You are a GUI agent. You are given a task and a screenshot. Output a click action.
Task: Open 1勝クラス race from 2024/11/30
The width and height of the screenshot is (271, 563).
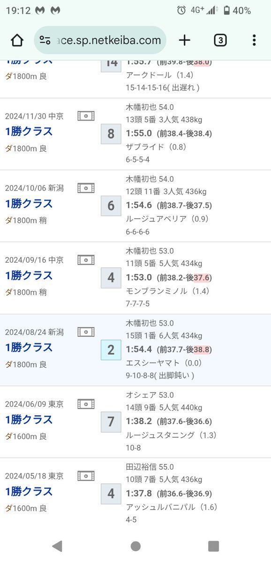(x=29, y=131)
